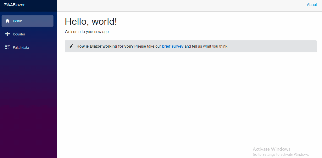Click empty purple sidebar area below Fetch data
Image resolution: width=322 pixels, height=158 pixels.
coord(28,103)
